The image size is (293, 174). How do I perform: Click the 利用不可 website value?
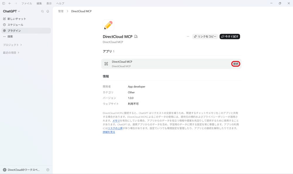133,104
